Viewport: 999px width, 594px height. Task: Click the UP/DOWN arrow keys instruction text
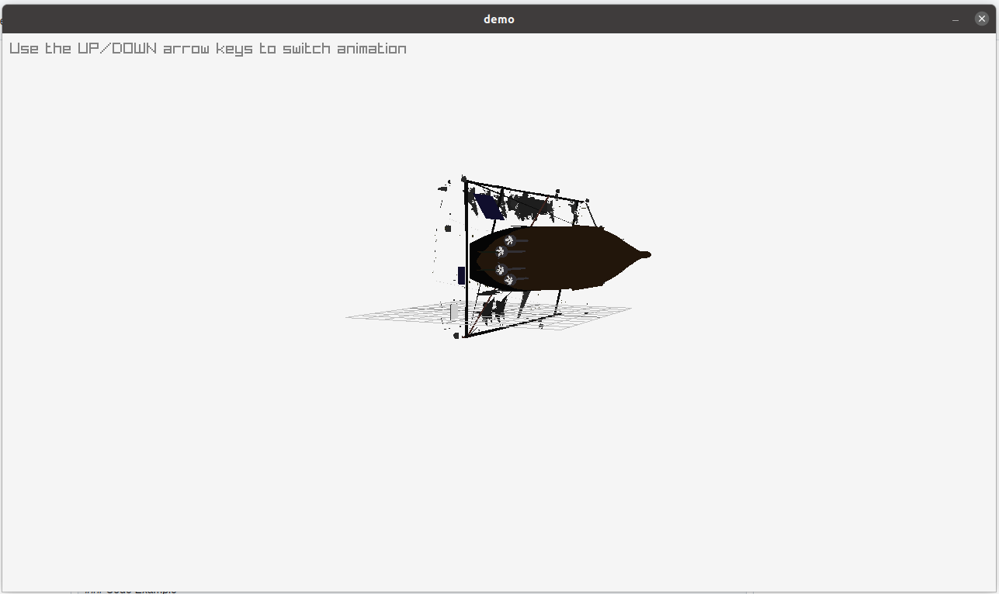(x=206, y=48)
